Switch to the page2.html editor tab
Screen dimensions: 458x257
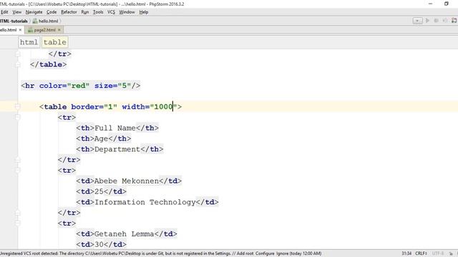44,30
